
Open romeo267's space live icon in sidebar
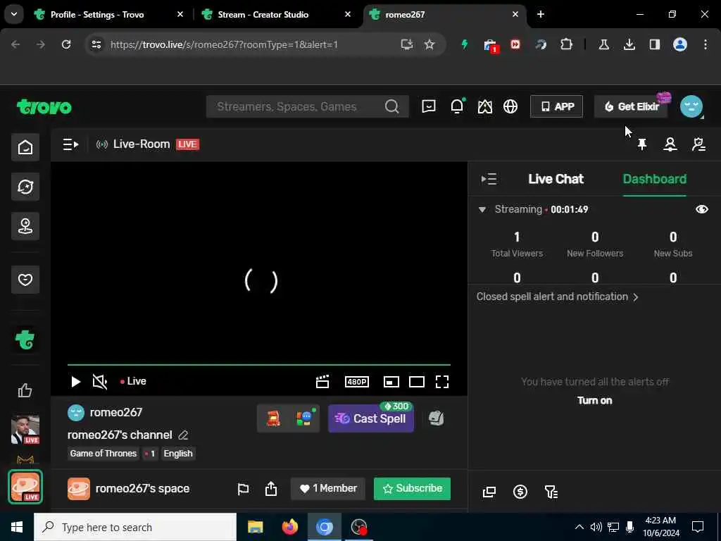25,487
